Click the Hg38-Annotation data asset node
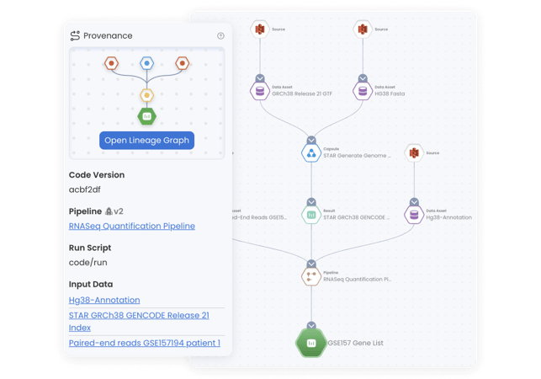 click(414, 215)
